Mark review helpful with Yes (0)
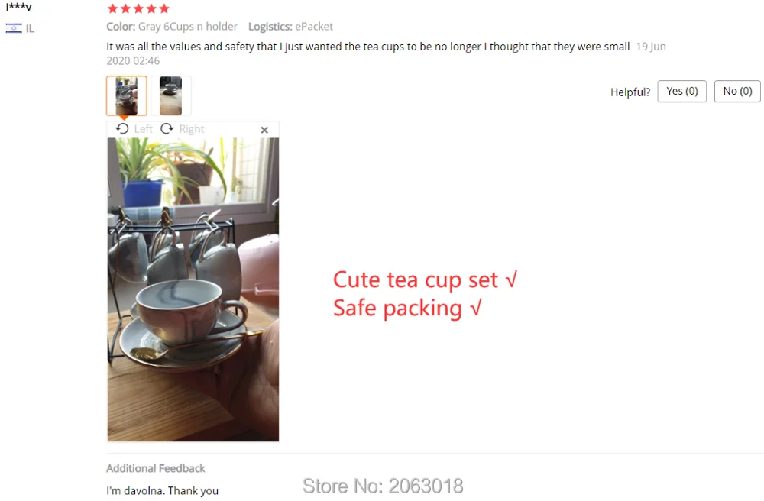The width and height of the screenshot is (764, 501). (681, 91)
